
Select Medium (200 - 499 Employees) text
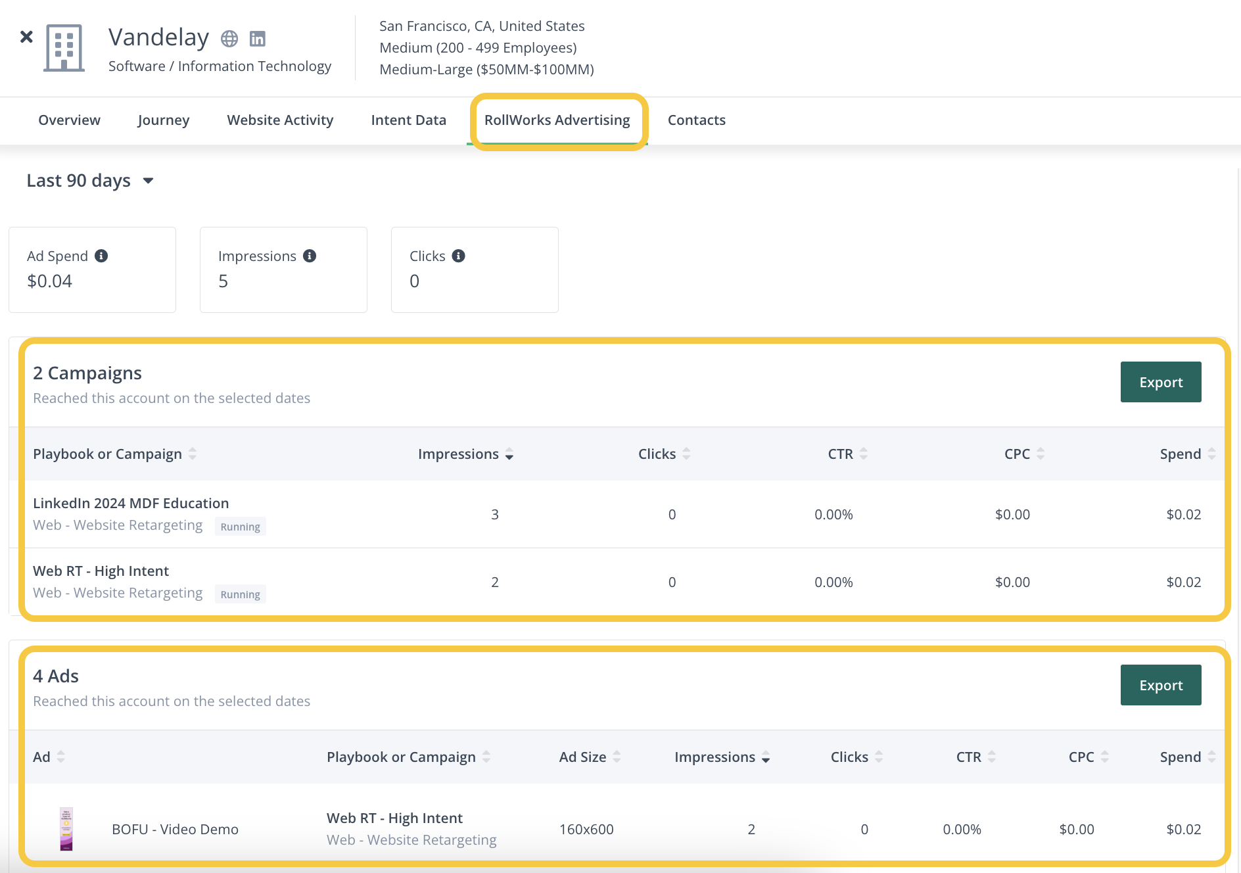478,47
